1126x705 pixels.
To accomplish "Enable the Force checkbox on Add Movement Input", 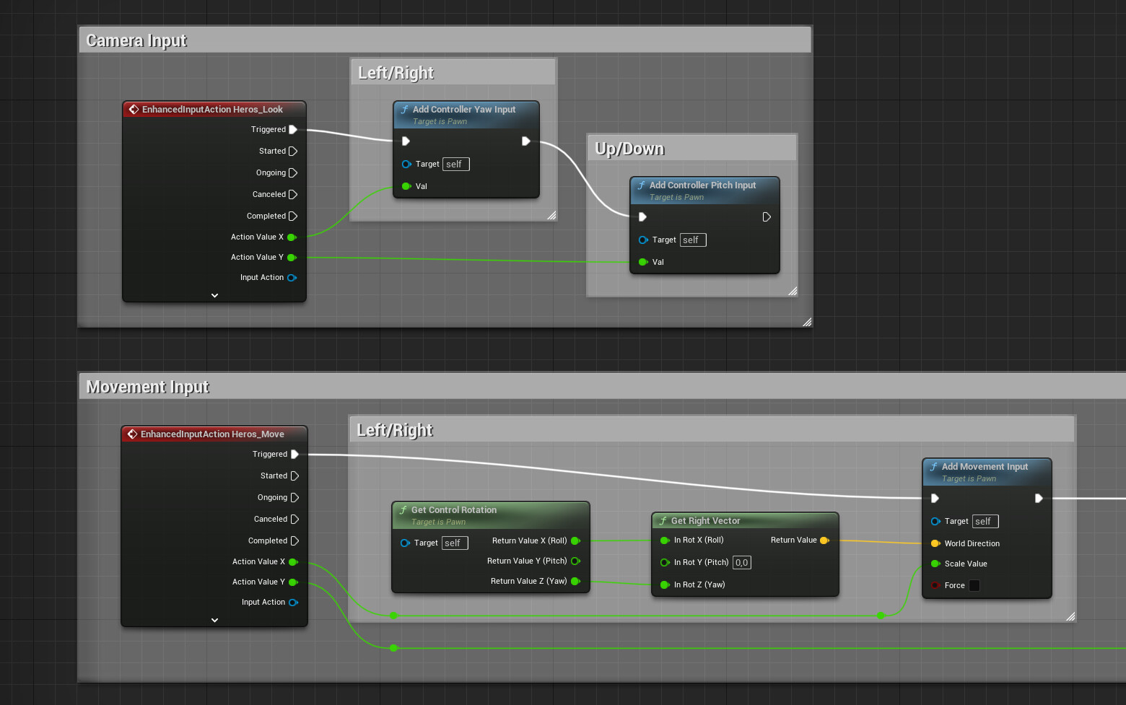I will point(974,585).
